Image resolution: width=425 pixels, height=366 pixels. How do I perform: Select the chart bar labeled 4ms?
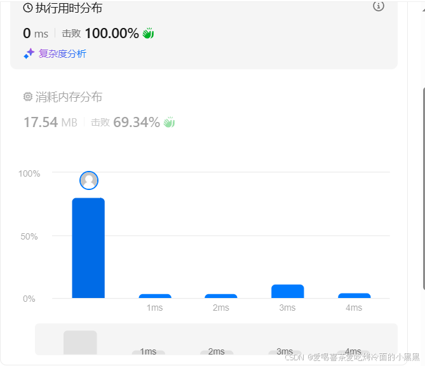354,295
